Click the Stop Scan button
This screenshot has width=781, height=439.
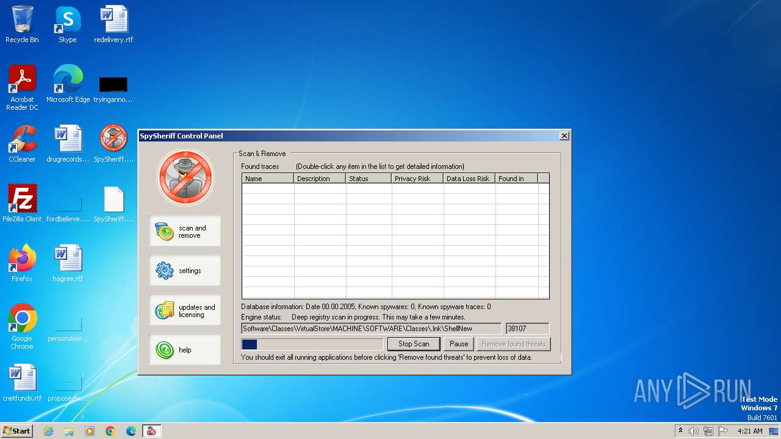pyautogui.click(x=414, y=344)
